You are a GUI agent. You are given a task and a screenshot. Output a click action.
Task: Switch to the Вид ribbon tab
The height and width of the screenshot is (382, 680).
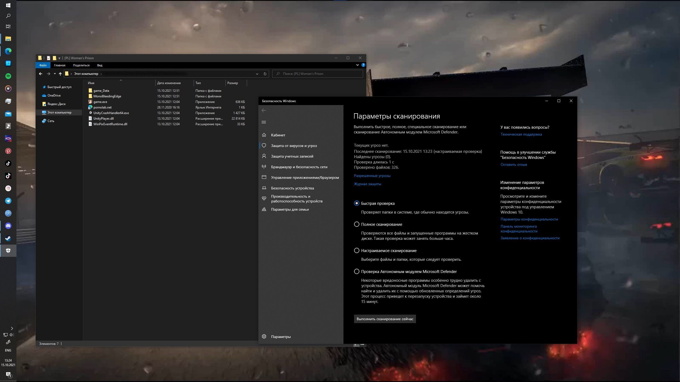[100, 65]
